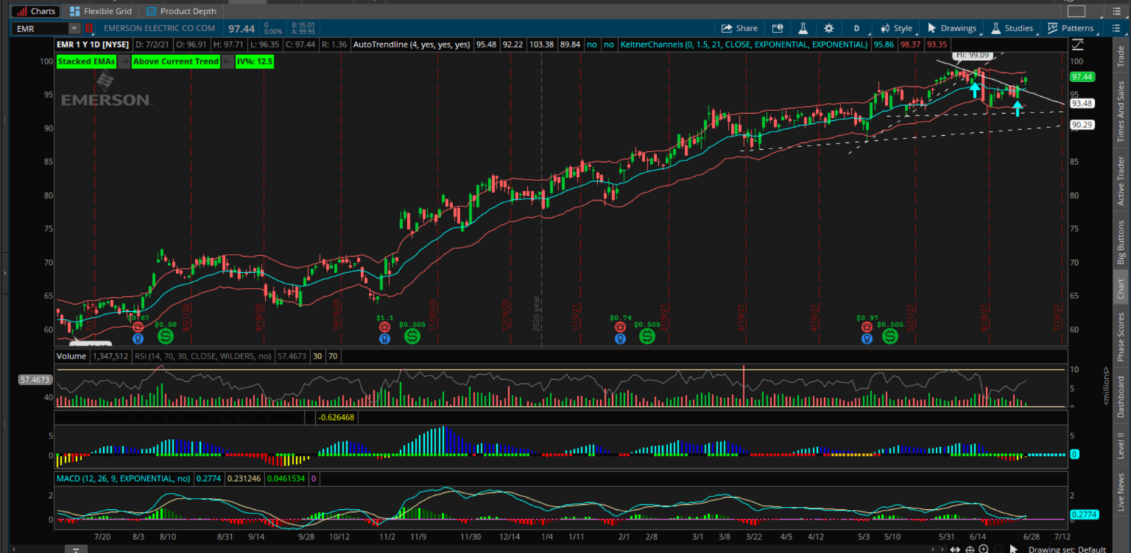
Task: Open the Edit Studies flask icon
Action: pyautogui.click(x=803, y=28)
